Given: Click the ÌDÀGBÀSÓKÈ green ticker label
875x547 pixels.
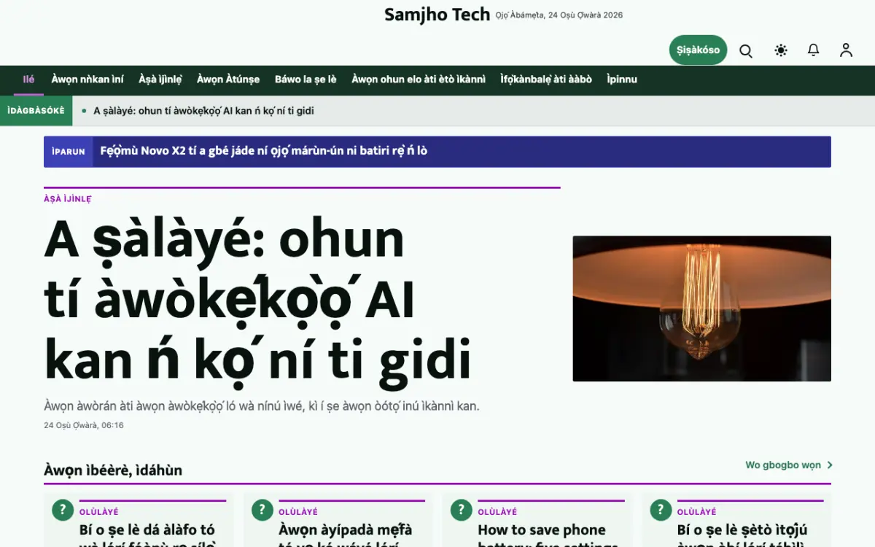Looking at the screenshot, I should pos(36,111).
